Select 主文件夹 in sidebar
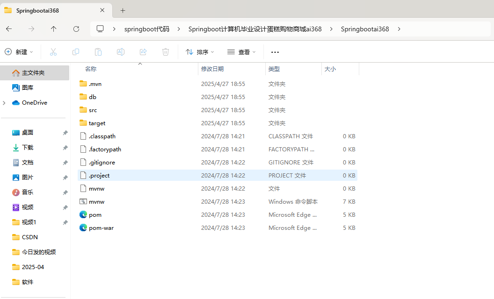The width and height of the screenshot is (494, 299). pos(35,73)
